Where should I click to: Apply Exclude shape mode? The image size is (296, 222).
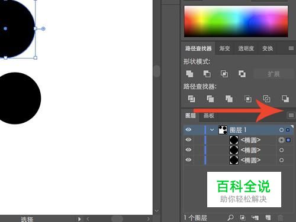tap(242, 74)
